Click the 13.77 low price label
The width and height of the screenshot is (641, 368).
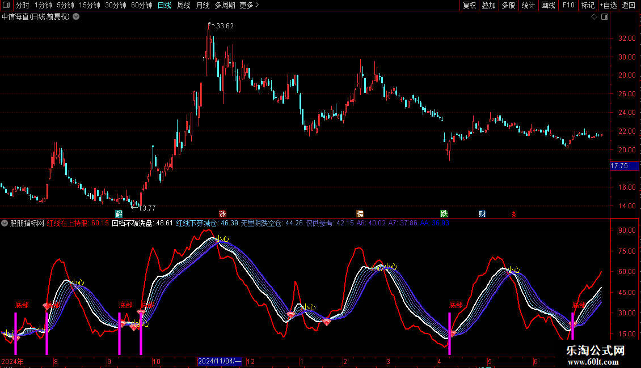coord(147,208)
